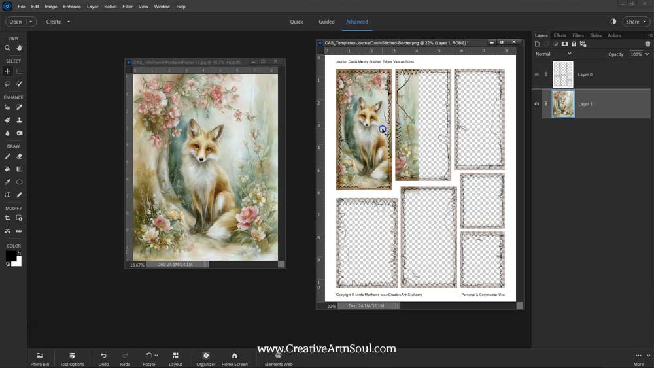Select the Smart Brush tool
Viewport: 654px width, 368px height.
7,120
